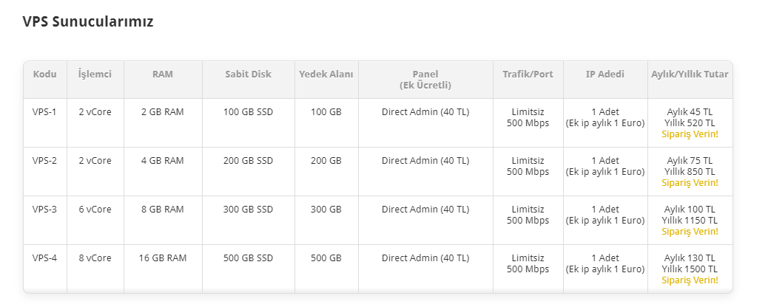The image size is (768, 304).
Task: Click the VPS Sunucularımız heading
Action: (x=88, y=21)
